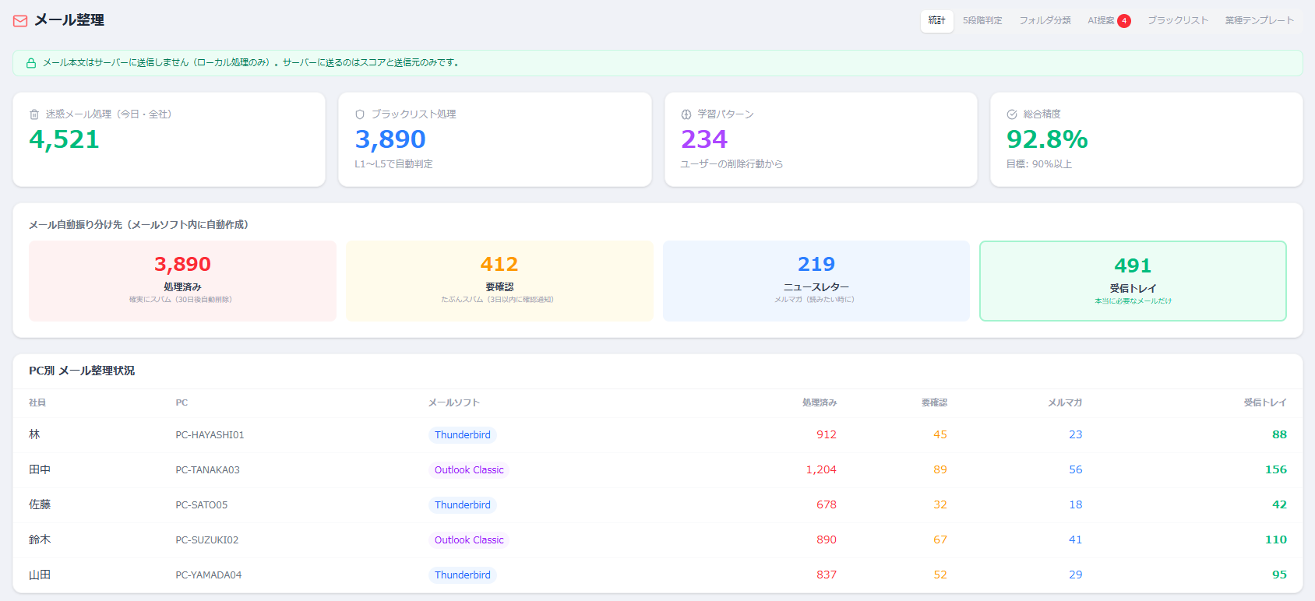Click the Thunderbird badge in 林's row

click(463, 435)
